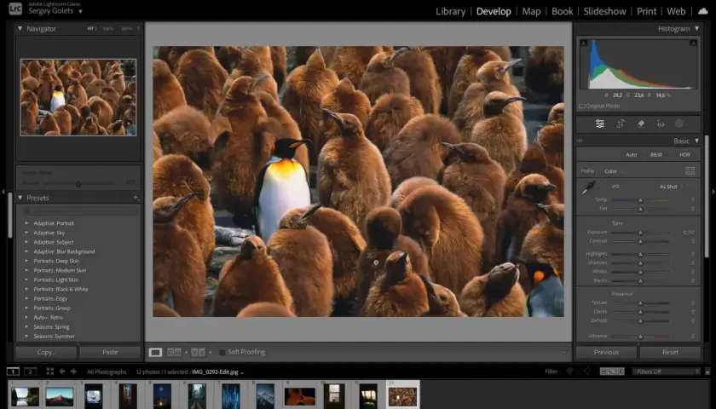This screenshot has width=716, height=409.
Task: Open the cloud sync status icon
Action: coord(702,11)
